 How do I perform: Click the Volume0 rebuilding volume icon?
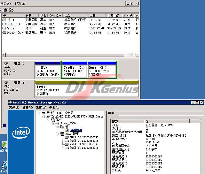[x=67, y=130]
